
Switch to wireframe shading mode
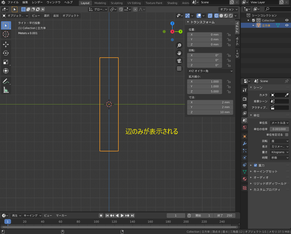coord(216,16)
